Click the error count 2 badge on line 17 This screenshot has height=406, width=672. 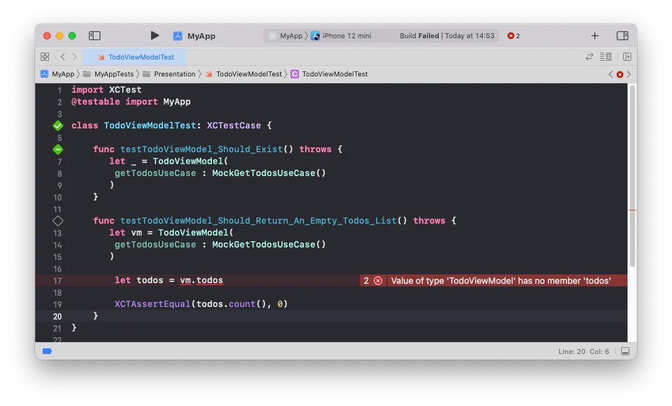click(366, 281)
